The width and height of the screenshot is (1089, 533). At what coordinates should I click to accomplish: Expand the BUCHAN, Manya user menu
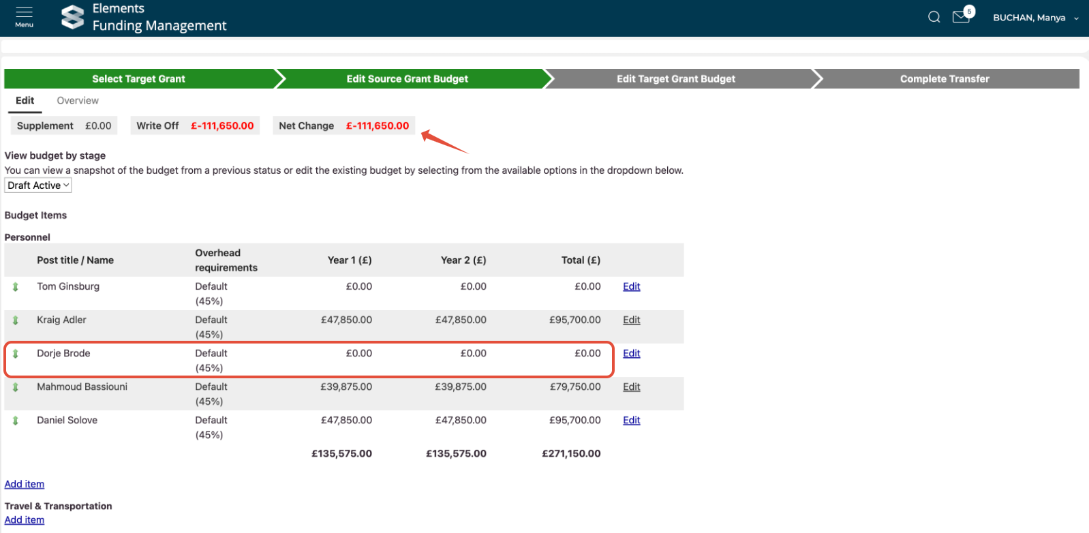(1035, 18)
